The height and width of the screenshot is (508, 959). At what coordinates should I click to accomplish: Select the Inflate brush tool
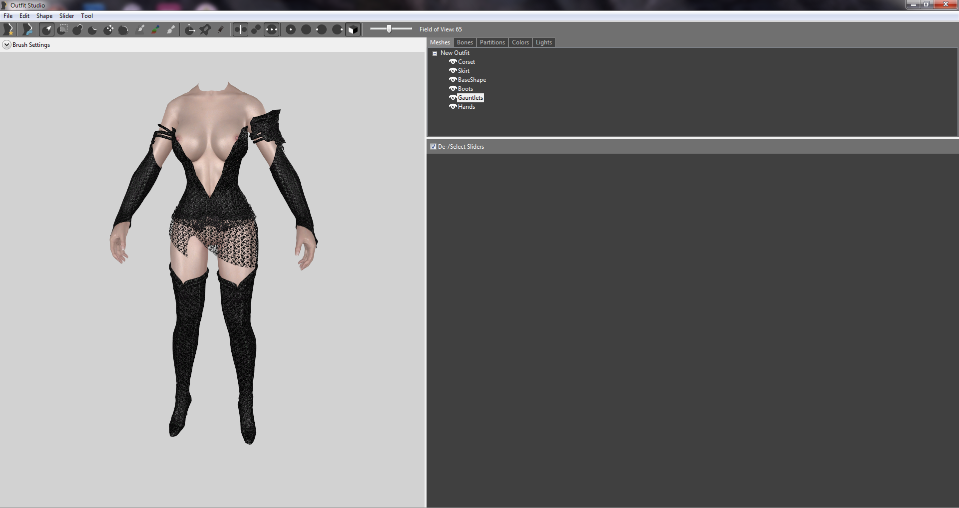(x=77, y=29)
